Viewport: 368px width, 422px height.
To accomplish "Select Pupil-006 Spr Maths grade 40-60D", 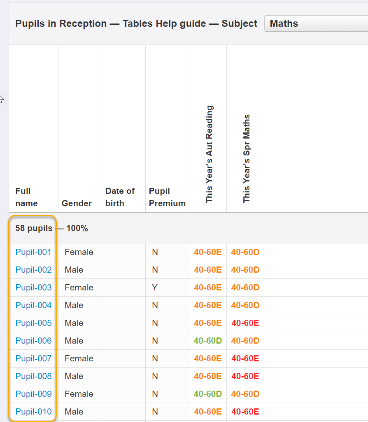I will pyautogui.click(x=245, y=341).
